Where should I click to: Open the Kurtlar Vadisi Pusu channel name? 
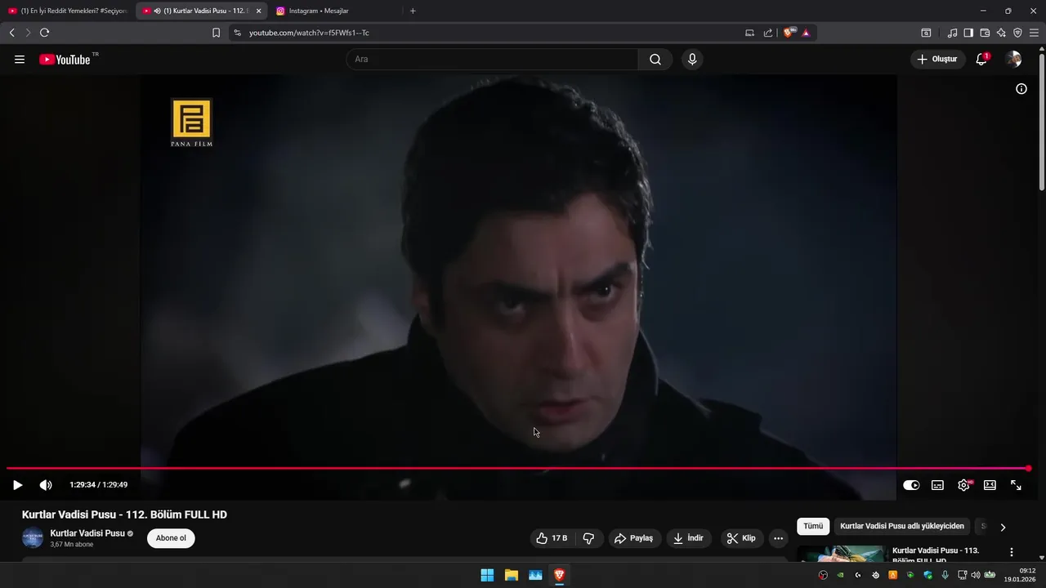[87, 533]
